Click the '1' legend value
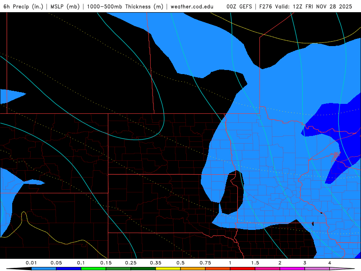The width and height of the screenshot is (361, 271). (x=230, y=263)
